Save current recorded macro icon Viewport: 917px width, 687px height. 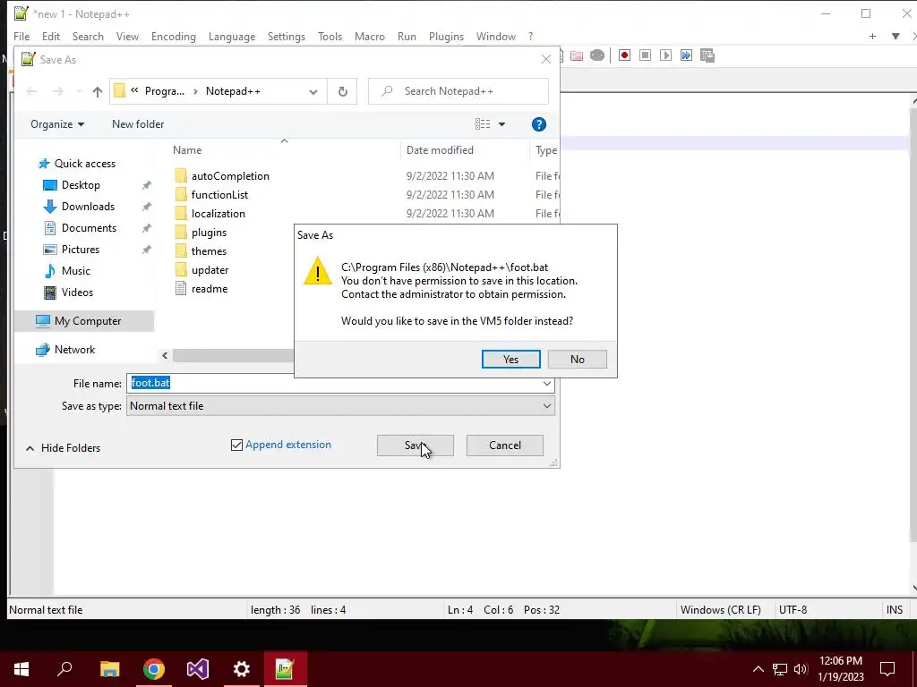pyautogui.click(x=707, y=55)
